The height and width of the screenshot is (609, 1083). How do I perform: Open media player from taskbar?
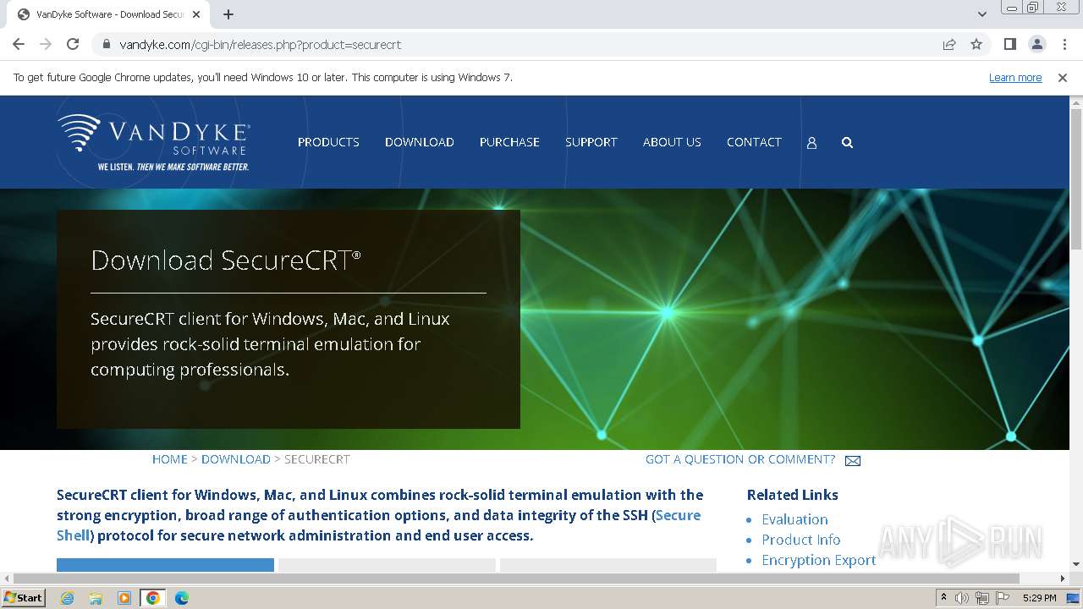tap(124, 598)
